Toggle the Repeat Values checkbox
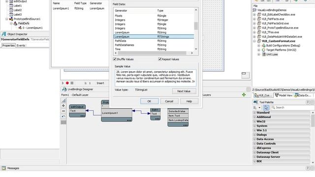This screenshot has width=315, height=177. point(159,59)
